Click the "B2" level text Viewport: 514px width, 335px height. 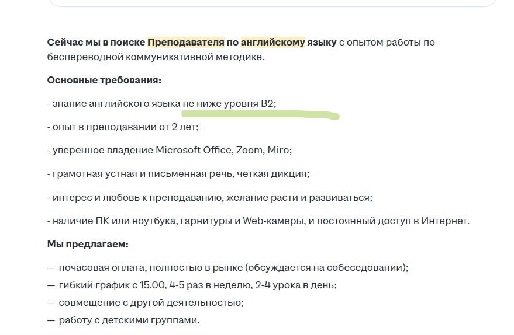pyautogui.click(x=267, y=103)
